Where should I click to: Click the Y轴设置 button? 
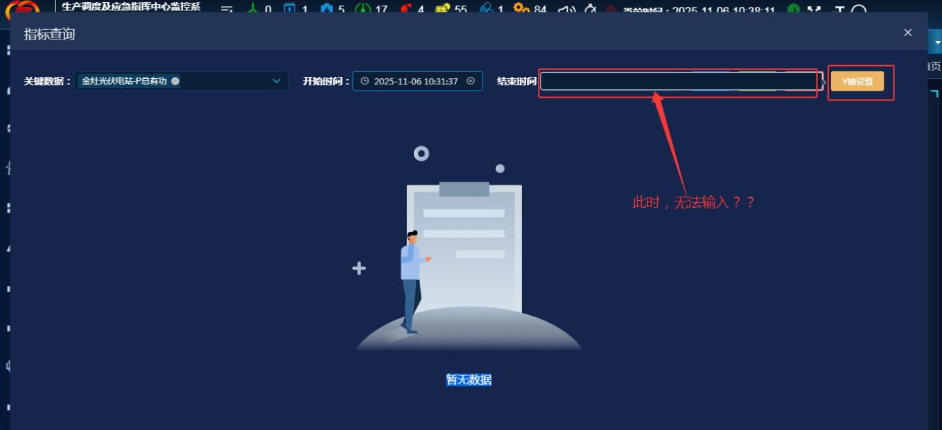(857, 81)
